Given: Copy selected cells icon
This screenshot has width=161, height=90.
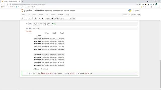Looking at the screenshot, I should (32, 18).
